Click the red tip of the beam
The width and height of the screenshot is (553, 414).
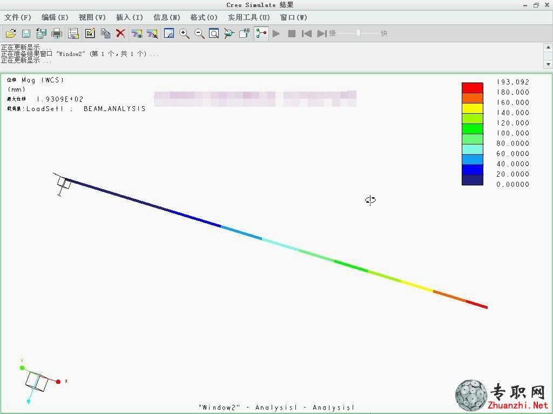pos(477,304)
